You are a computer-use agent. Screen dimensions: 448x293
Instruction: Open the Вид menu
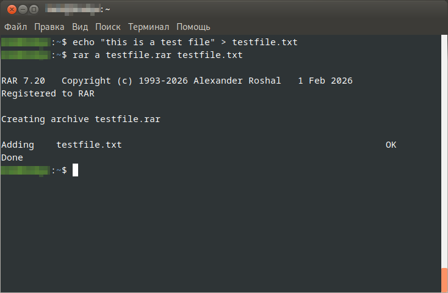click(x=80, y=27)
